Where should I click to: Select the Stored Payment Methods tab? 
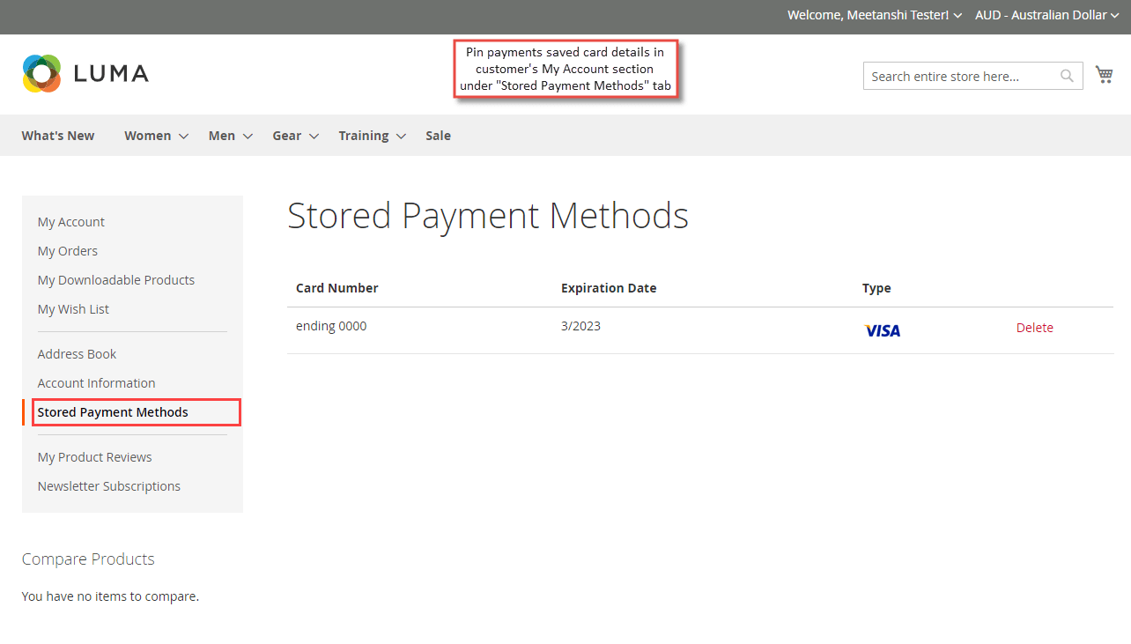point(113,411)
